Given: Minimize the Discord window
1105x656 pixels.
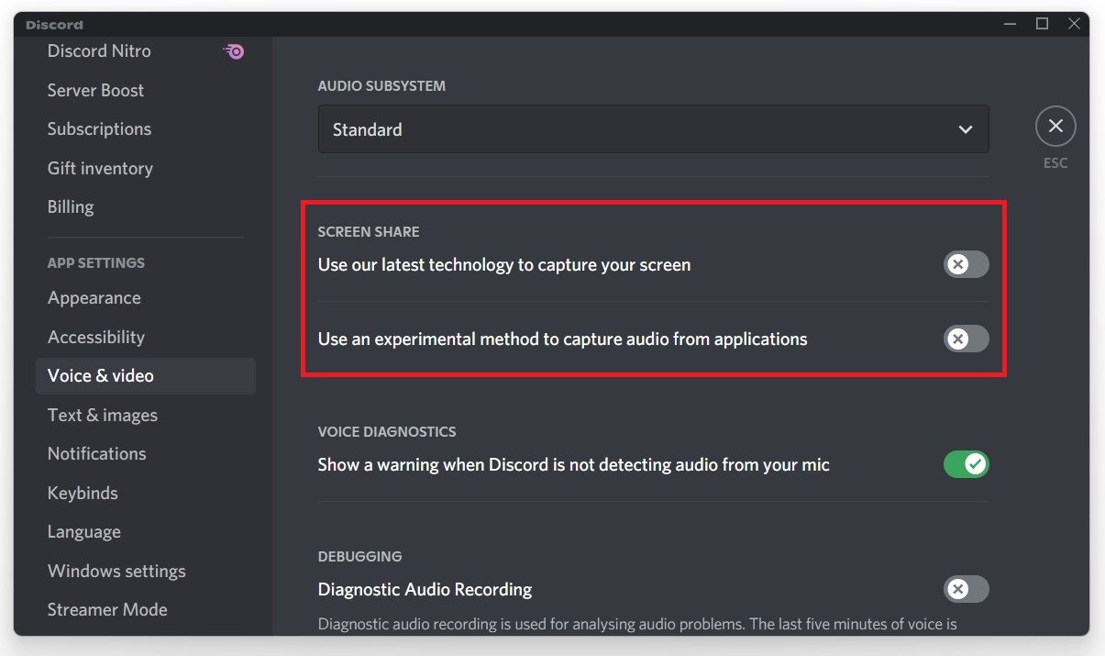Looking at the screenshot, I should 1010,24.
